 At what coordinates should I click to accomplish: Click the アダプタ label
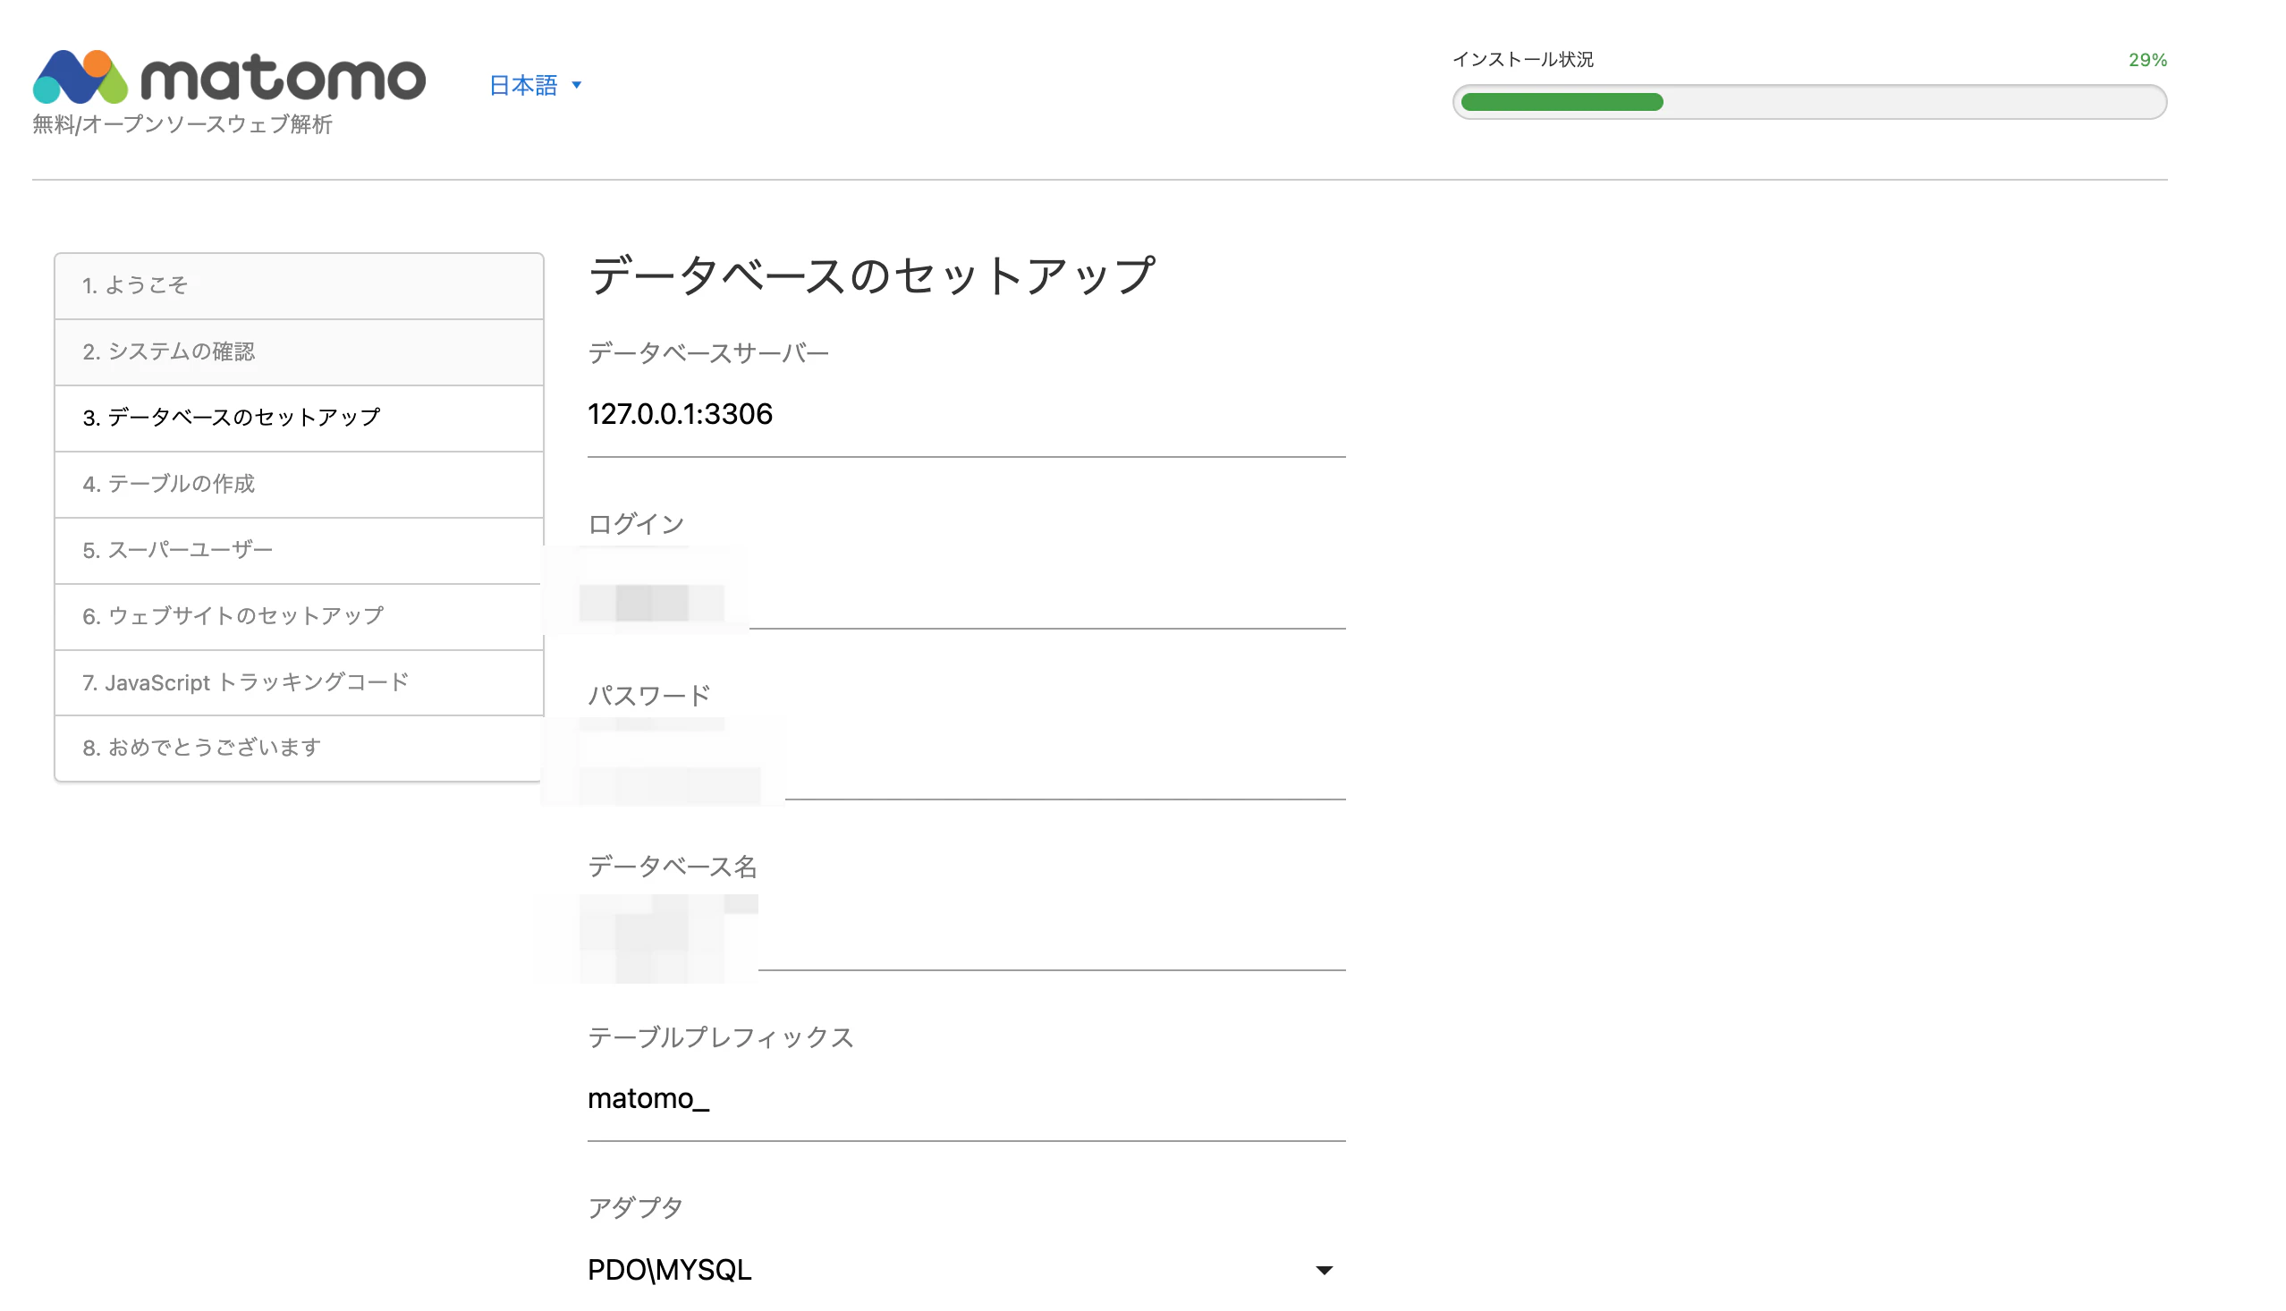point(635,1208)
